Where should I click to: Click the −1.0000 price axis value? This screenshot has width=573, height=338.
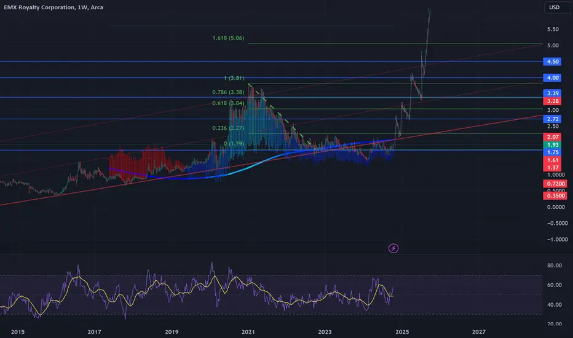pyautogui.click(x=557, y=239)
